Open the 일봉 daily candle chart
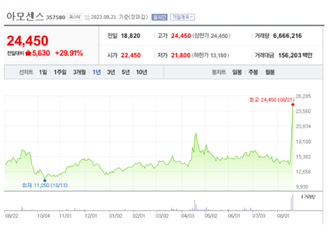The height and width of the screenshot is (235, 332). 237,72
